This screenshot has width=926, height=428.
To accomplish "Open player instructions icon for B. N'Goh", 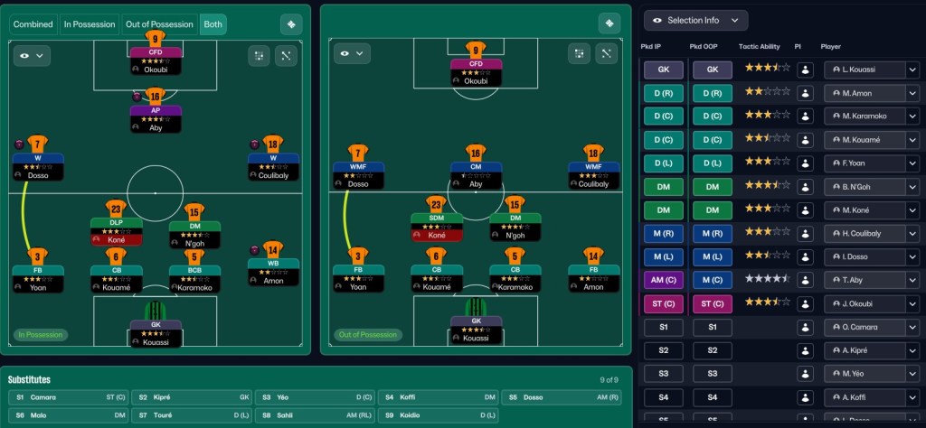I will [805, 187].
